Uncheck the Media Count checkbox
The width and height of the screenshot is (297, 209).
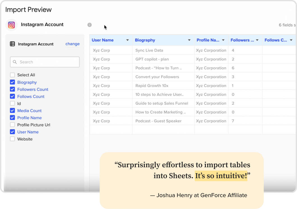click(12, 110)
